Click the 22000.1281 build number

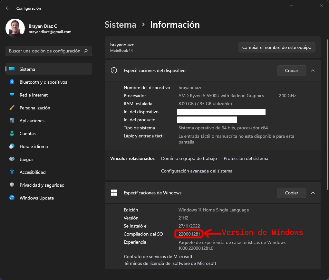pos(189,234)
